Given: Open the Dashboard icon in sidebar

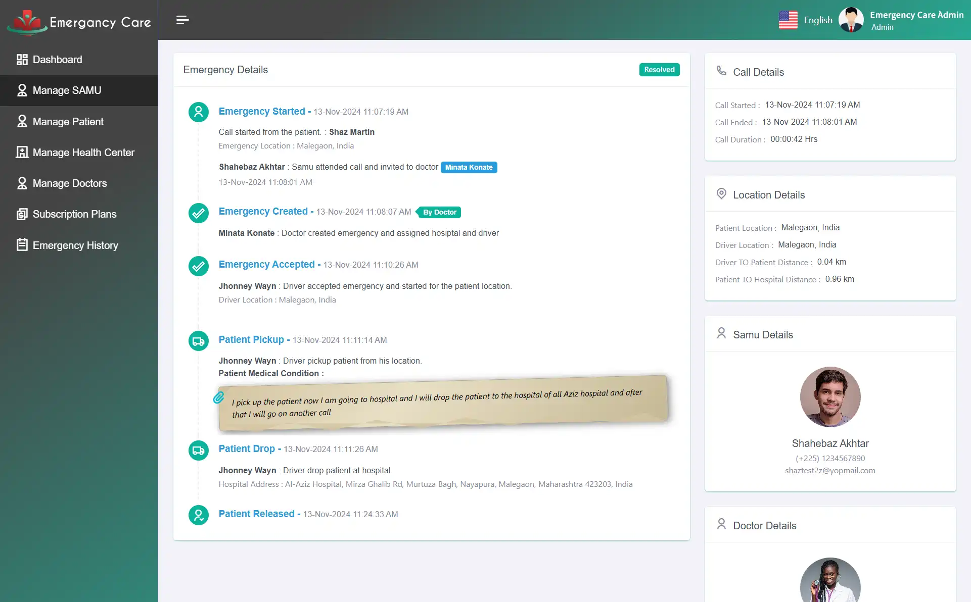Looking at the screenshot, I should pos(22,59).
